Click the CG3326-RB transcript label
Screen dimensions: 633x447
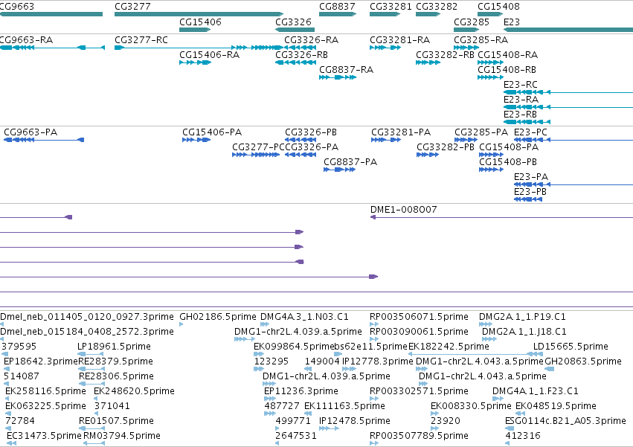tap(301, 55)
